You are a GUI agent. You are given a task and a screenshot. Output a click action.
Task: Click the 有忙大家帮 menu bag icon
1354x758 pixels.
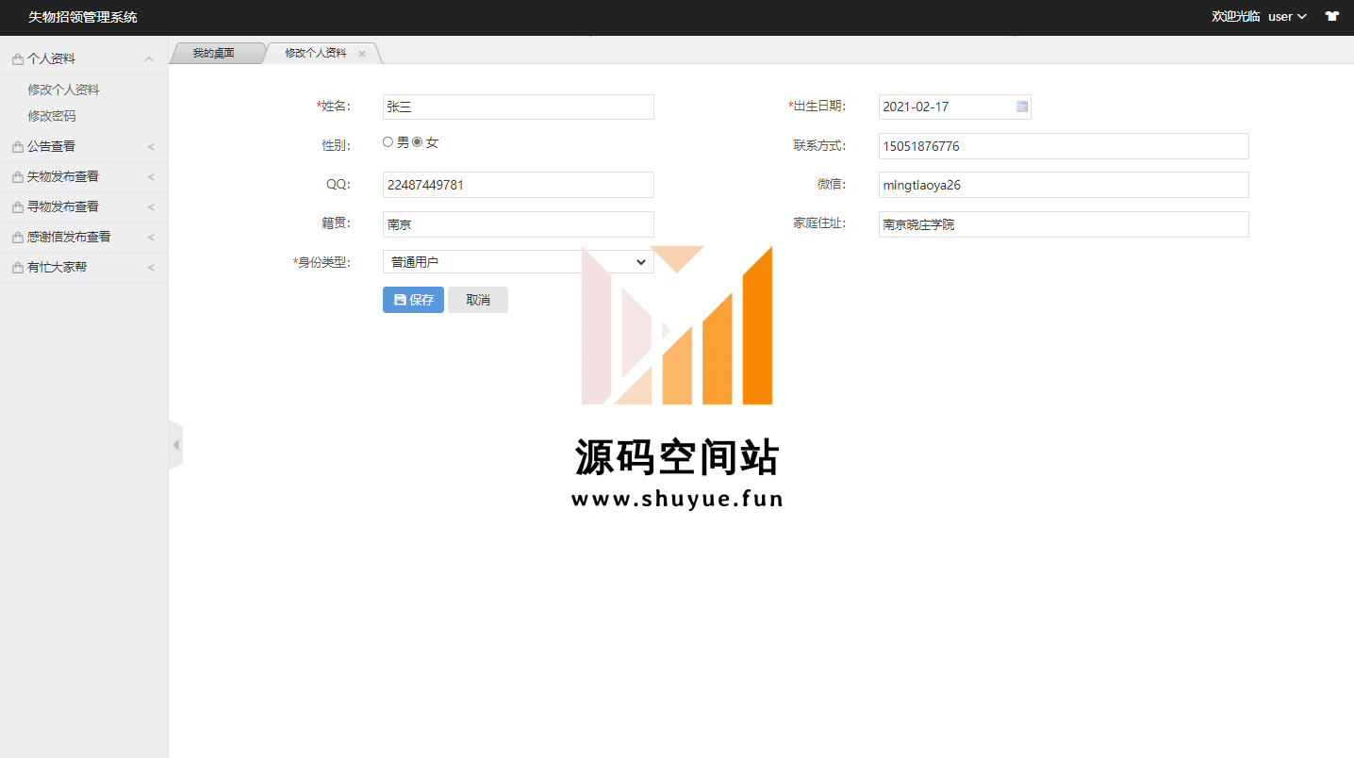pos(18,268)
